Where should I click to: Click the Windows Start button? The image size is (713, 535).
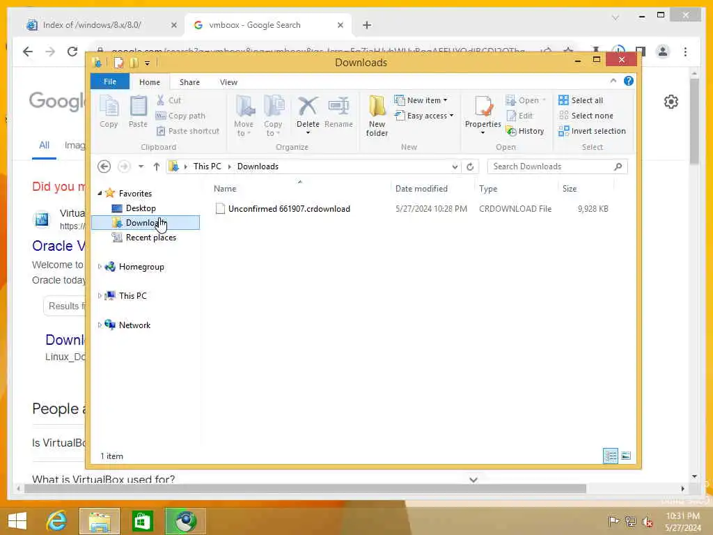pos(17,521)
